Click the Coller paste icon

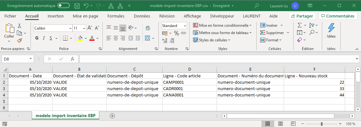point(9,28)
